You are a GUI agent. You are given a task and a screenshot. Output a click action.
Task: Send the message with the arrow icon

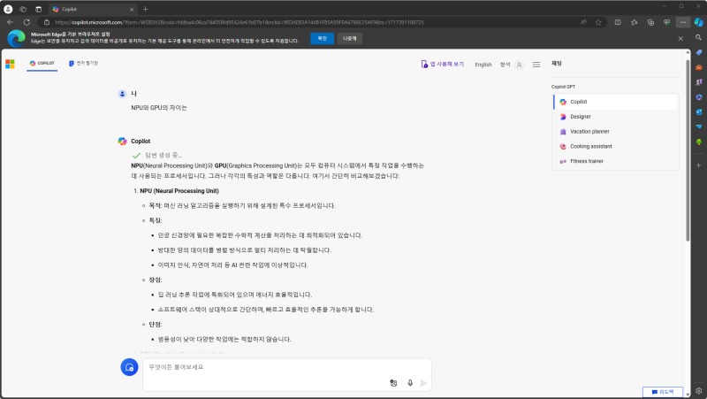pos(423,383)
